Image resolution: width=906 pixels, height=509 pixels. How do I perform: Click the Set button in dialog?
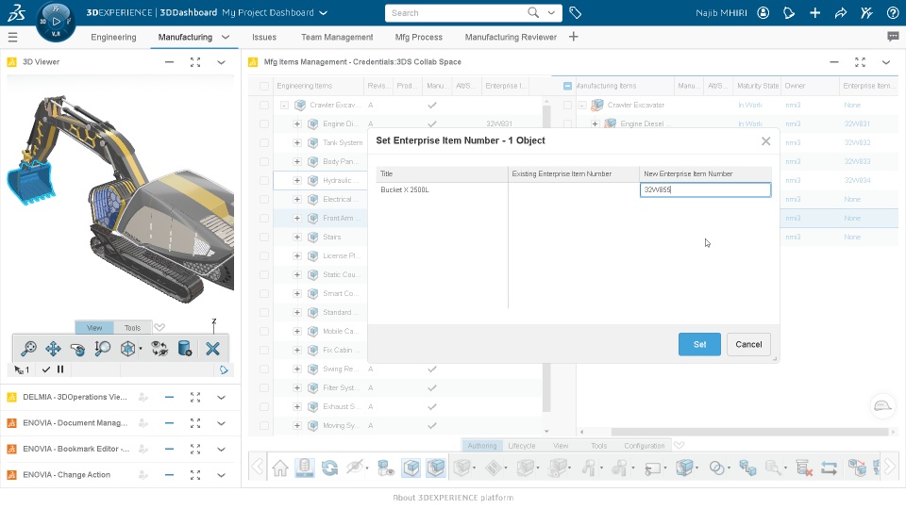point(699,345)
